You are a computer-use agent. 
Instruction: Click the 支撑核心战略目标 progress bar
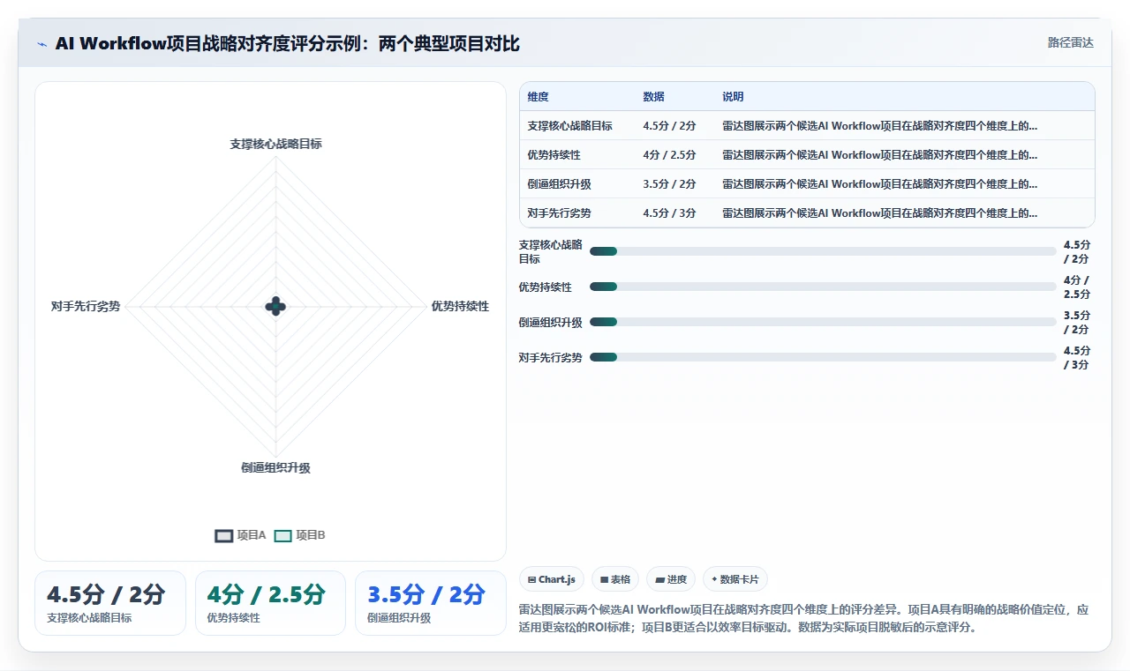(823, 251)
